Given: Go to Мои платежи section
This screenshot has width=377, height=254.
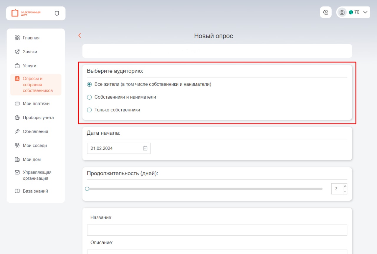Looking at the screenshot, I should [x=36, y=104].
